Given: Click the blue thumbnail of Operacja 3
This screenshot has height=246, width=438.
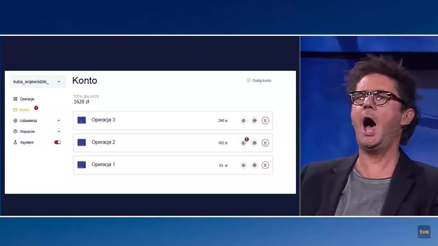Looking at the screenshot, I should [x=82, y=120].
